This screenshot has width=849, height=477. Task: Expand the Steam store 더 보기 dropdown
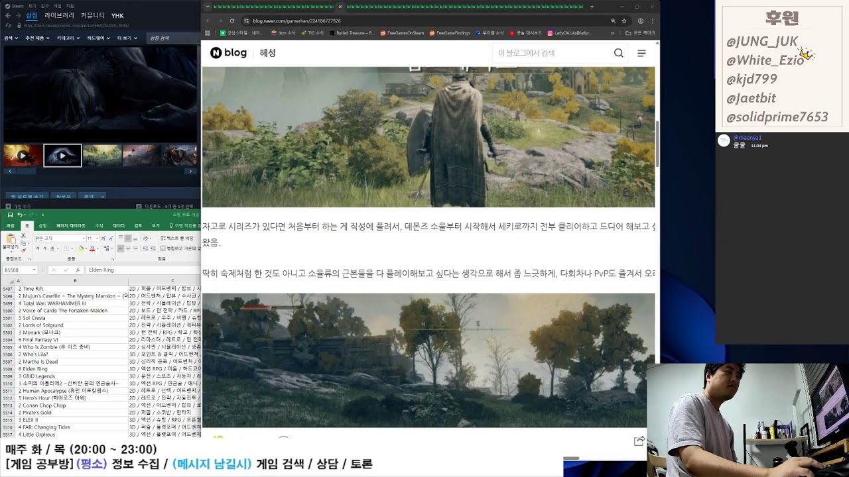(x=127, y=38)
